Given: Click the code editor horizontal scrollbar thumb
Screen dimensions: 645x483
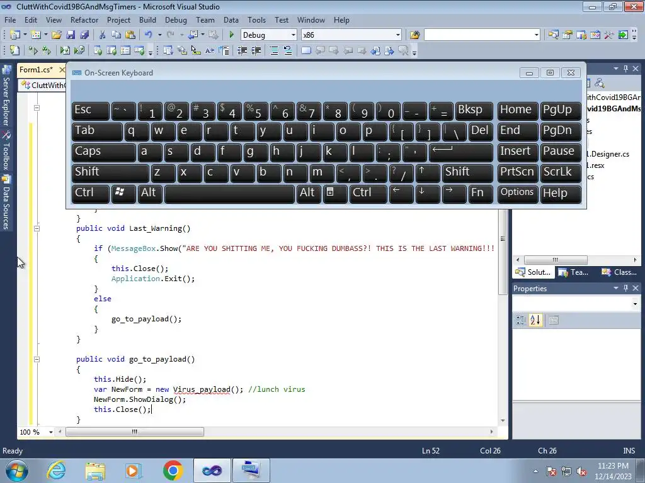Looking at the screenshot, I should tap(135, 432).
